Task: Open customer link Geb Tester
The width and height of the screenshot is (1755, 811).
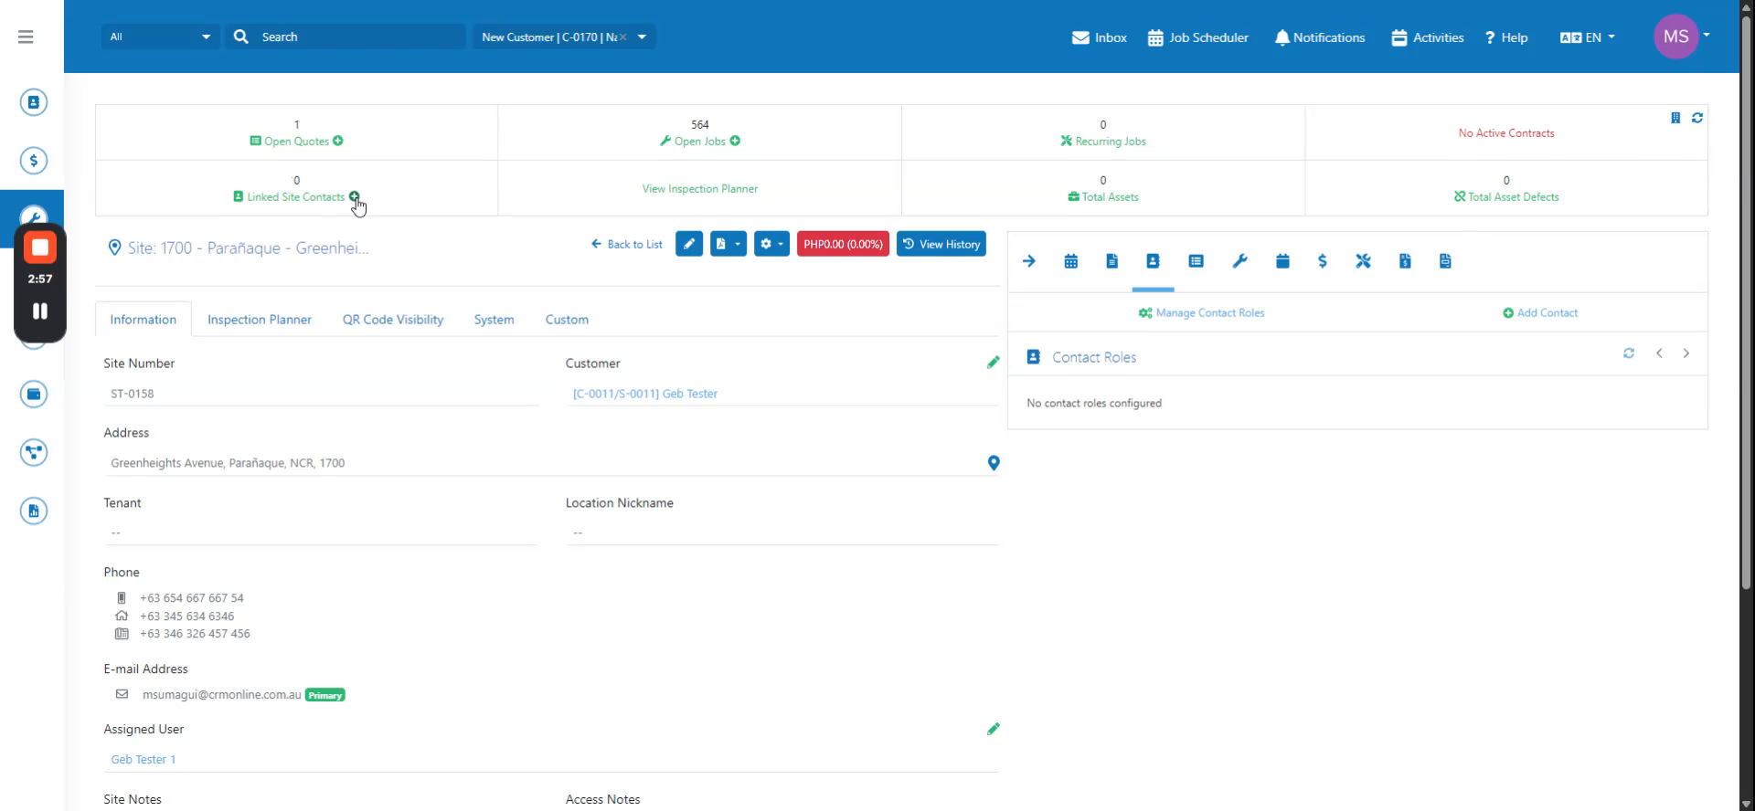Action: 645,394
